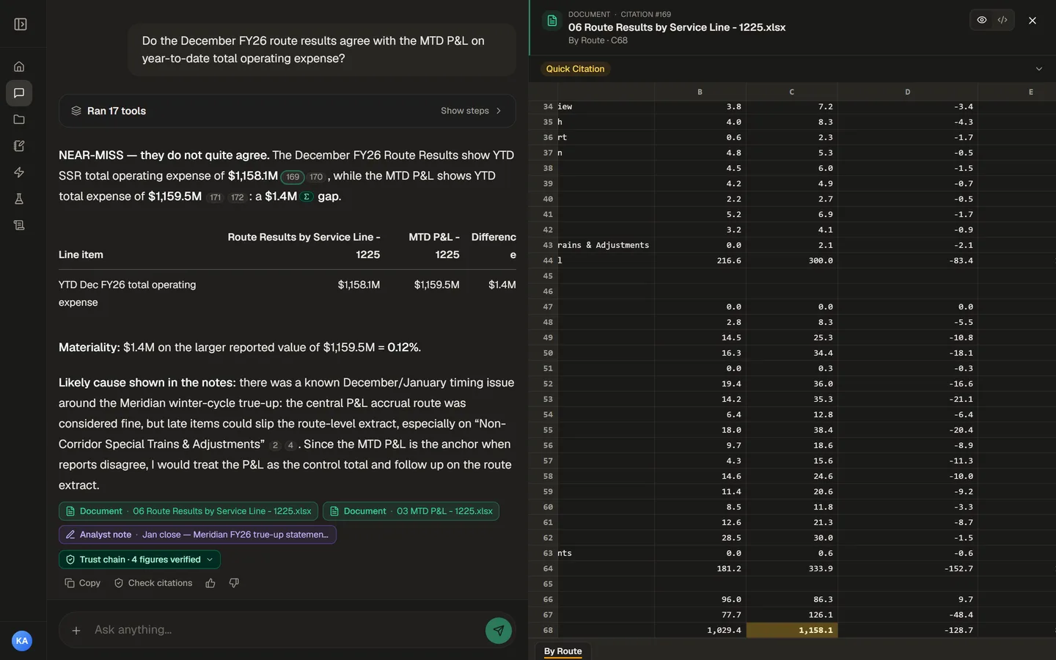Give the answer a thumbs up
Viewport: 1056px width, 660px height.
(210, 583)
